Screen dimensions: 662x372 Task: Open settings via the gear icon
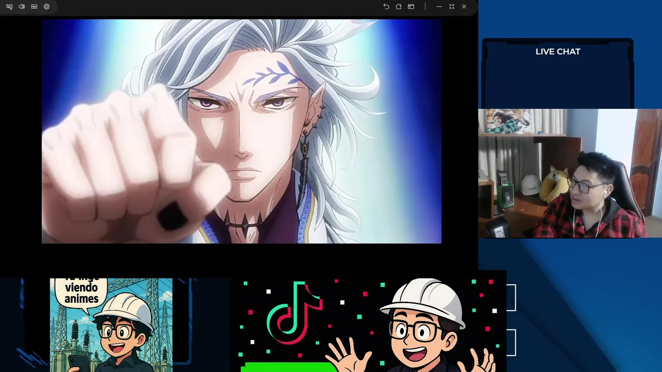click(x=47, y=7)
